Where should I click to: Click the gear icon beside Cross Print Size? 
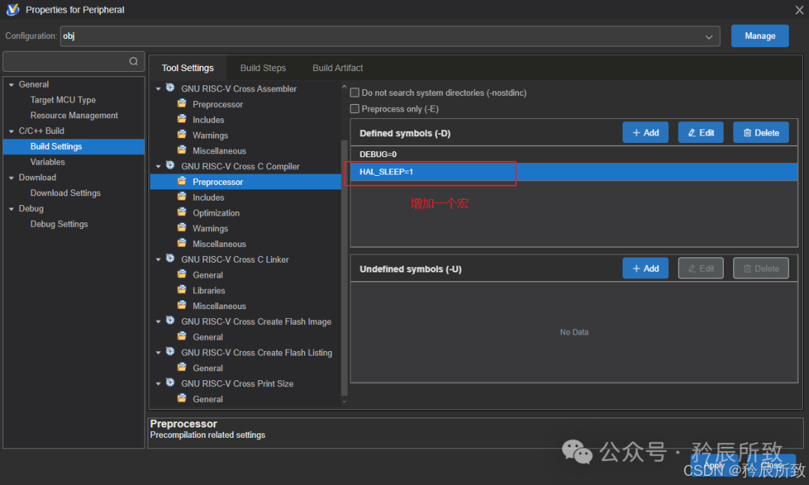[x=170, y=382]
